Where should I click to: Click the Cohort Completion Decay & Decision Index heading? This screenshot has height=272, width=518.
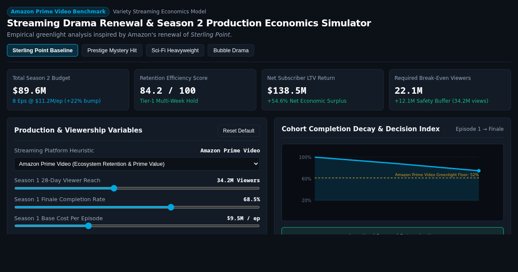point(360,129)
